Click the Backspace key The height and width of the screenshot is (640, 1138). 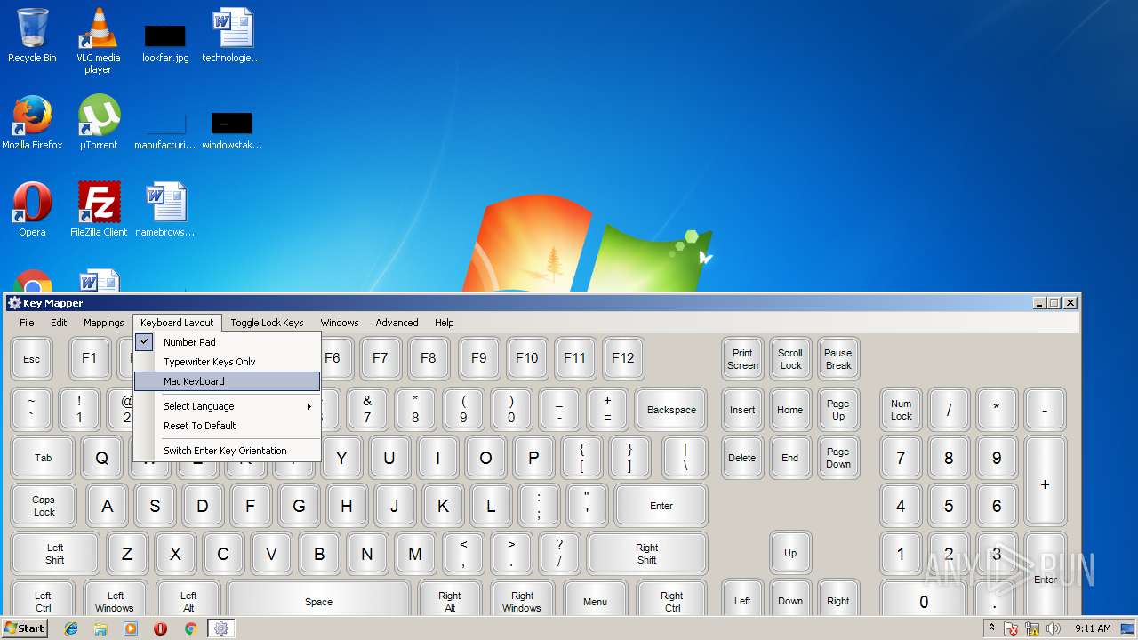point(671,410)
